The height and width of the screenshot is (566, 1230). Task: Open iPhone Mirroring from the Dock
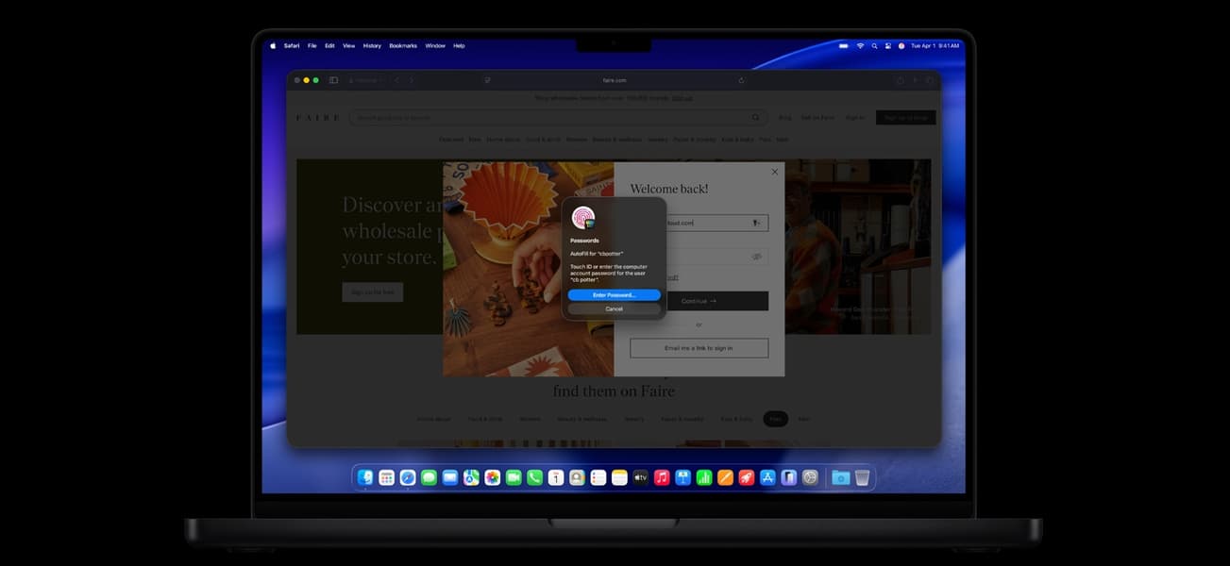coord(789,478)
